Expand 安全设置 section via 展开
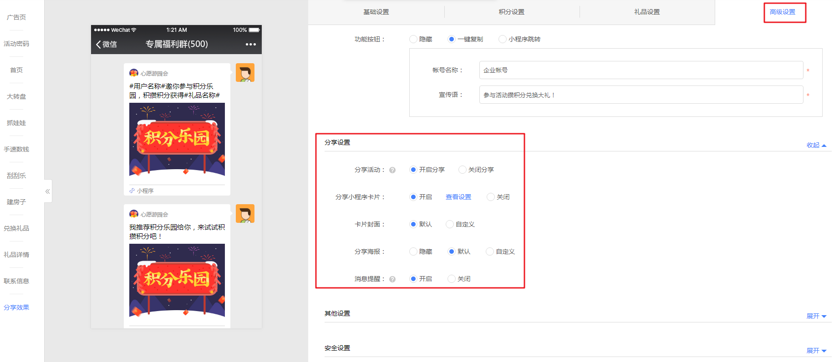Image resolution: width=839 pixels, height=362 pixels. (x=816, y=351)
